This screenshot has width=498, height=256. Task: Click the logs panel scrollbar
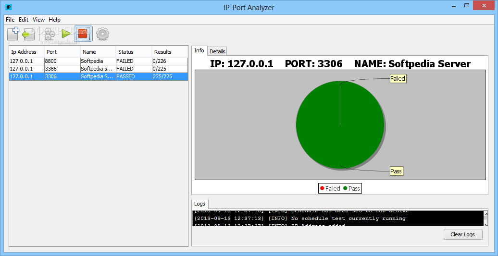coord(486,218)
